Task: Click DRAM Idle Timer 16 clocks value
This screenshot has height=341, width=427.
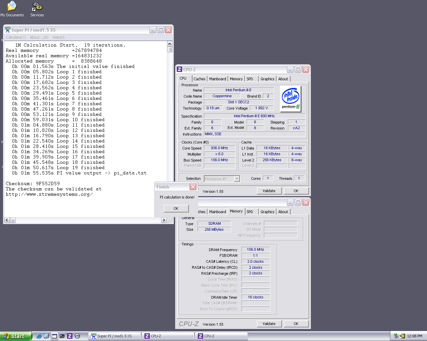Action: coord(256,297)
